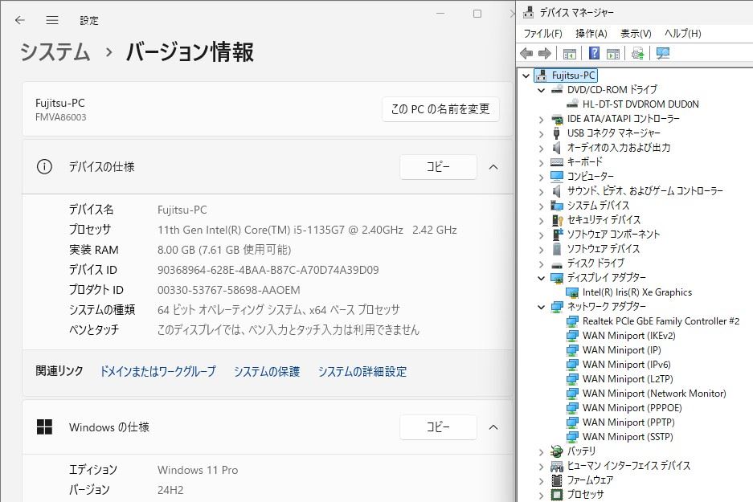This screenshot has width=753, height=502.
Task: Collapse the Fujitsu-PC root node
Action: pyautogui.click(x=526, y=76)
